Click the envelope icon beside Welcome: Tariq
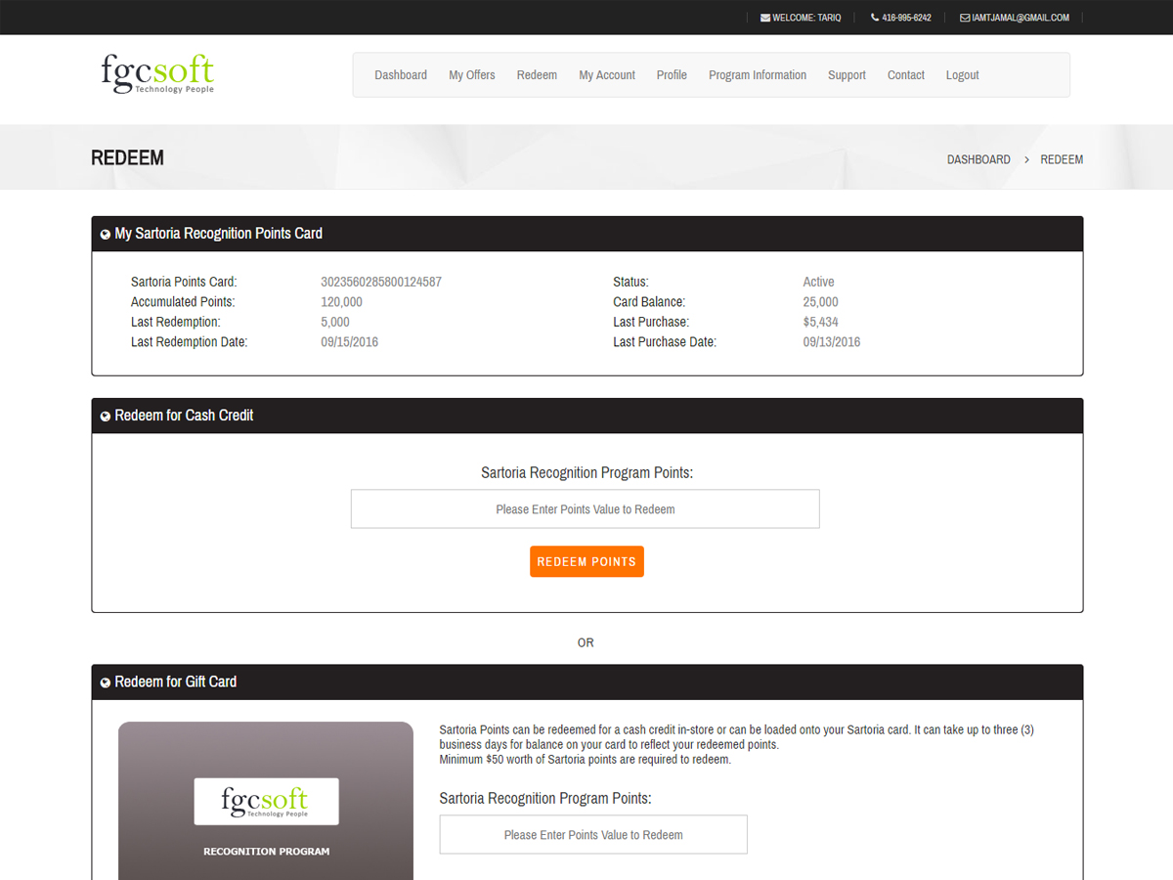This screenshot has height=880, width=1173. coord(765,18)
